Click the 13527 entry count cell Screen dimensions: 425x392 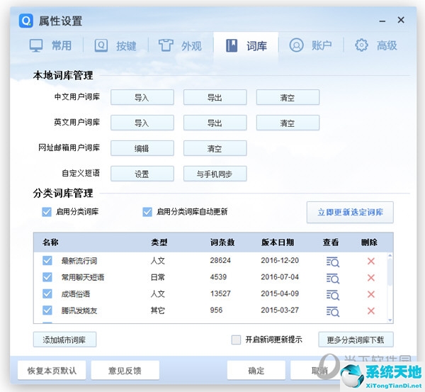220,293
